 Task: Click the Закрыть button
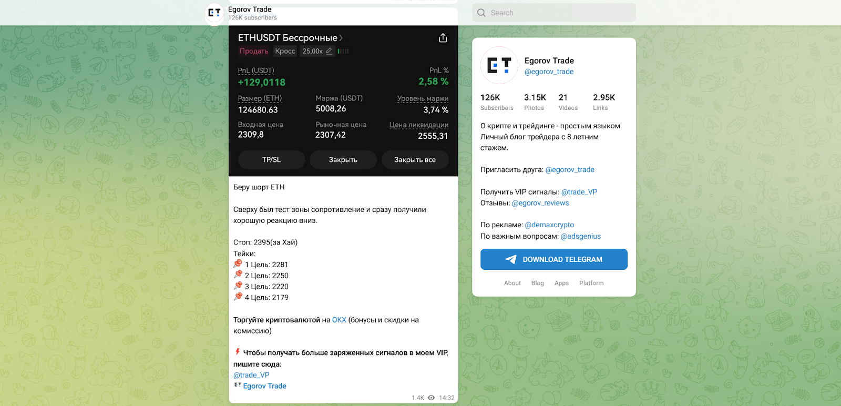(x=343, y=160)
